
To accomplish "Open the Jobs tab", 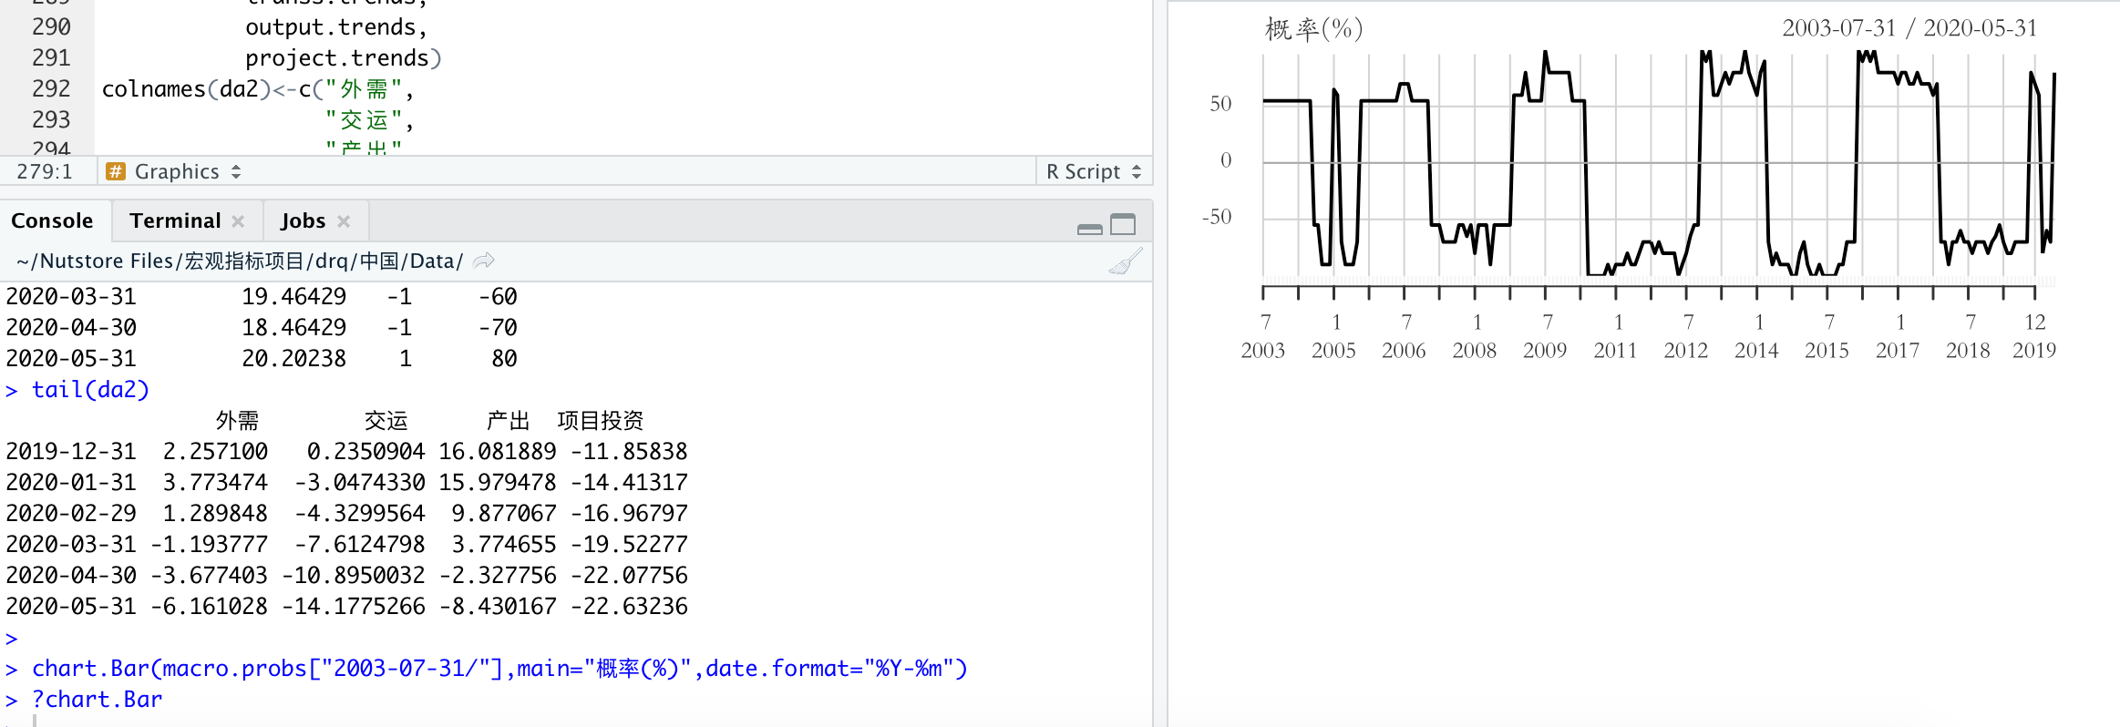I will 303,220.
